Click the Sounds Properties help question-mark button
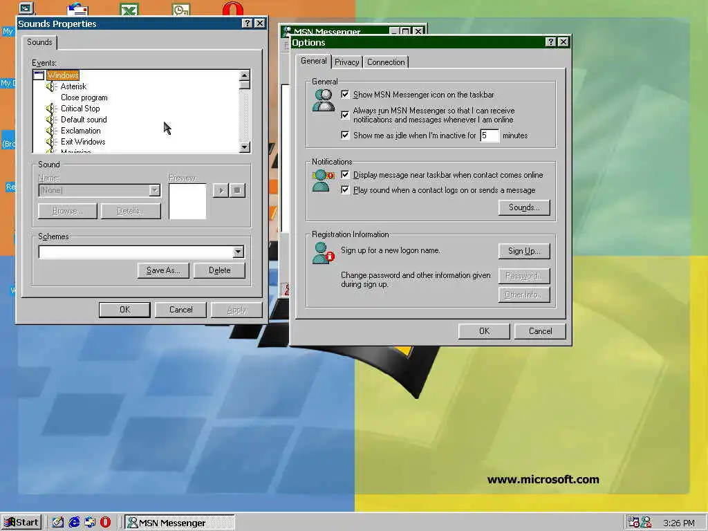 (x=247, y=24)
